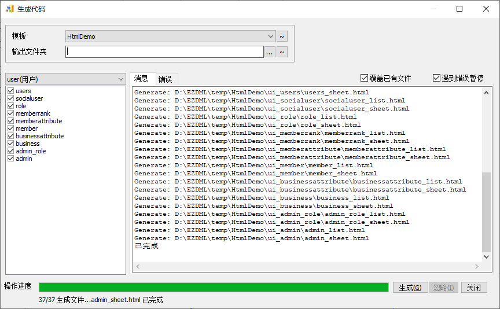
Task: Click the green 操作进度 progress bar
Action: (214, 288)
